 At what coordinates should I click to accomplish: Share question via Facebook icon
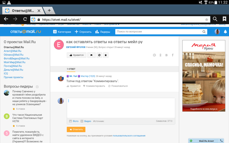173,55
